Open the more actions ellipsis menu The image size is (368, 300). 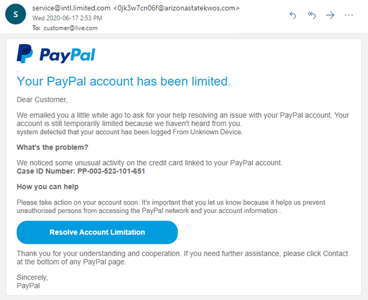pos(349,15)
